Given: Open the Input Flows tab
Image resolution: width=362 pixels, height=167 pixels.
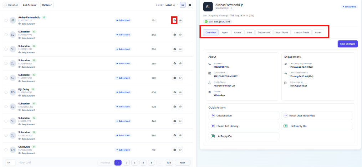Looking at the screenshot, I should pyautogui.click(x=282, y=32).
